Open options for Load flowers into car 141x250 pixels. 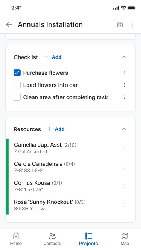124,85
